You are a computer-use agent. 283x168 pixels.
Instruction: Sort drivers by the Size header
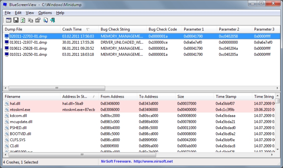pos(194,97)
